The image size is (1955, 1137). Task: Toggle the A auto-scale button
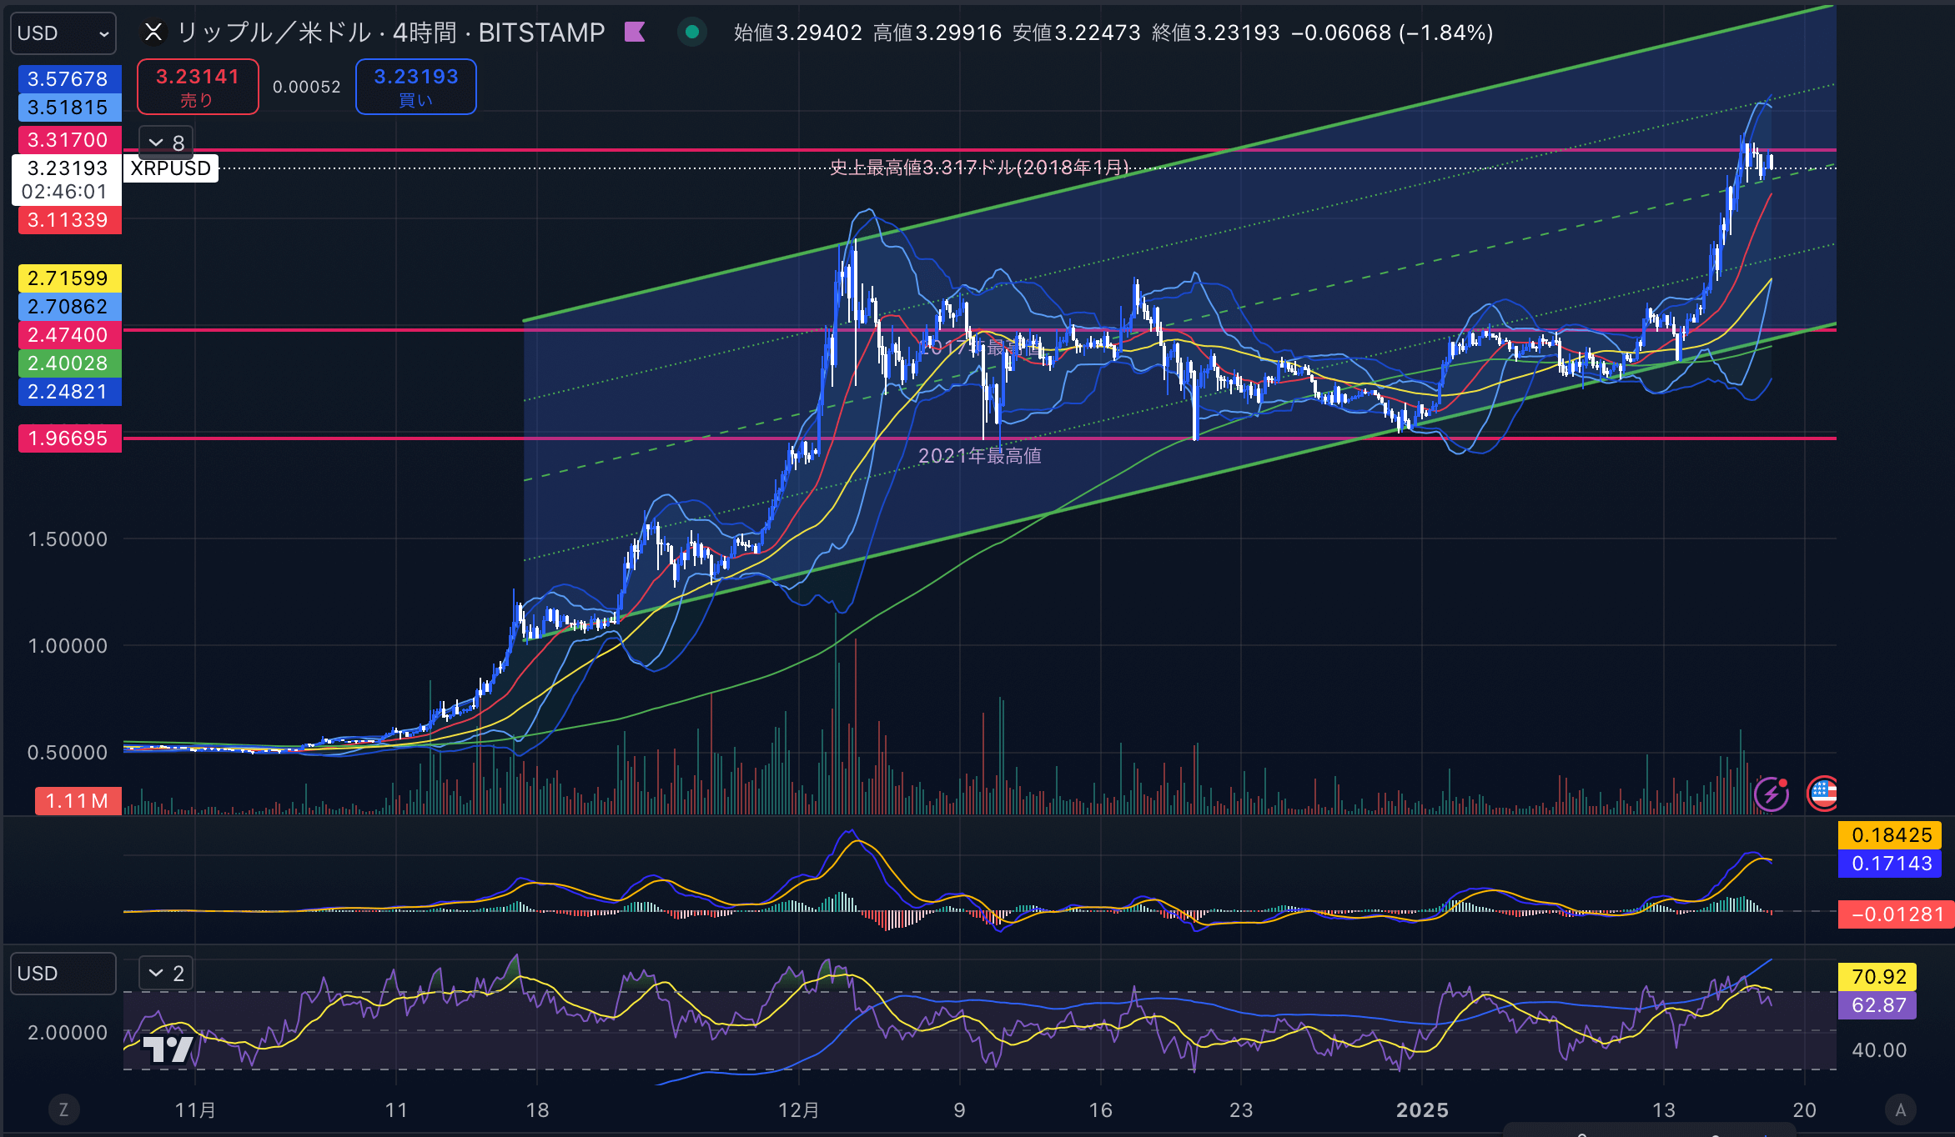(x=1900, y=1109)
